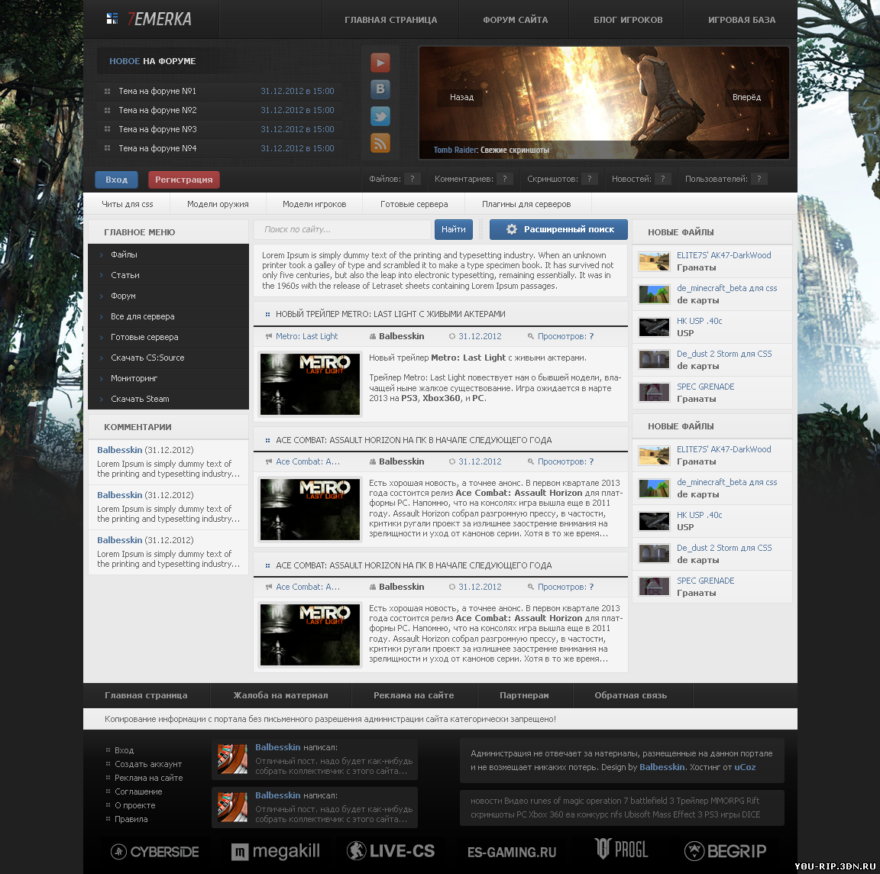
Task: Click the BEGRIP partner logo
Action: (x=725, y=851)
